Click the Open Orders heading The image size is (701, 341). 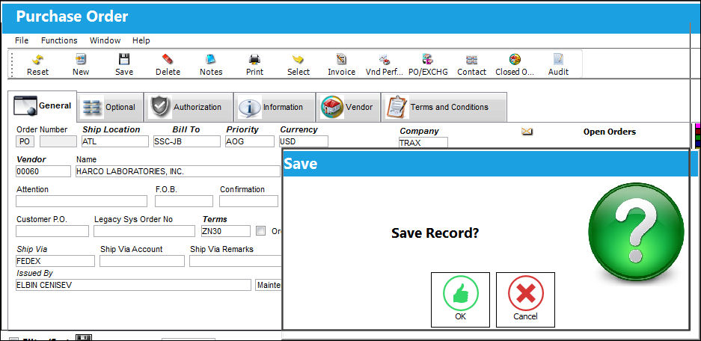(609, 132)
